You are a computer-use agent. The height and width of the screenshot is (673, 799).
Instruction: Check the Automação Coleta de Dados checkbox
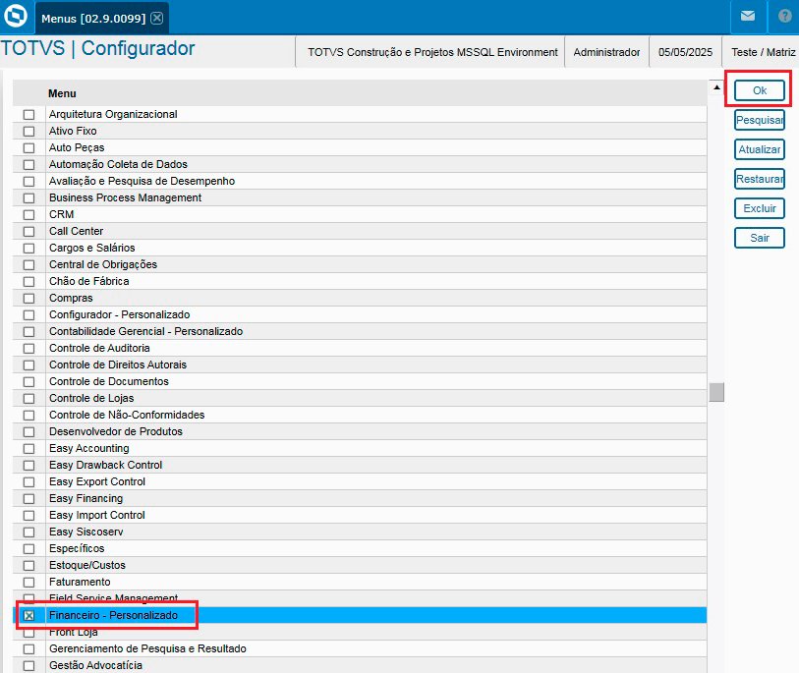[29, 164]
